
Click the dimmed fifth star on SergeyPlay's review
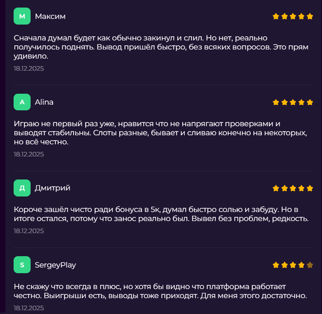310,265
